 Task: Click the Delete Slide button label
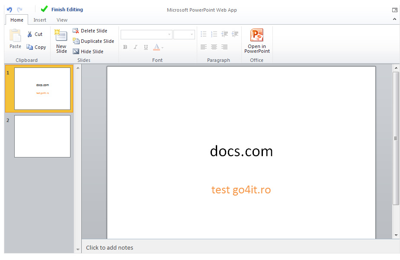pyautogui.click(x=94, y=31)
